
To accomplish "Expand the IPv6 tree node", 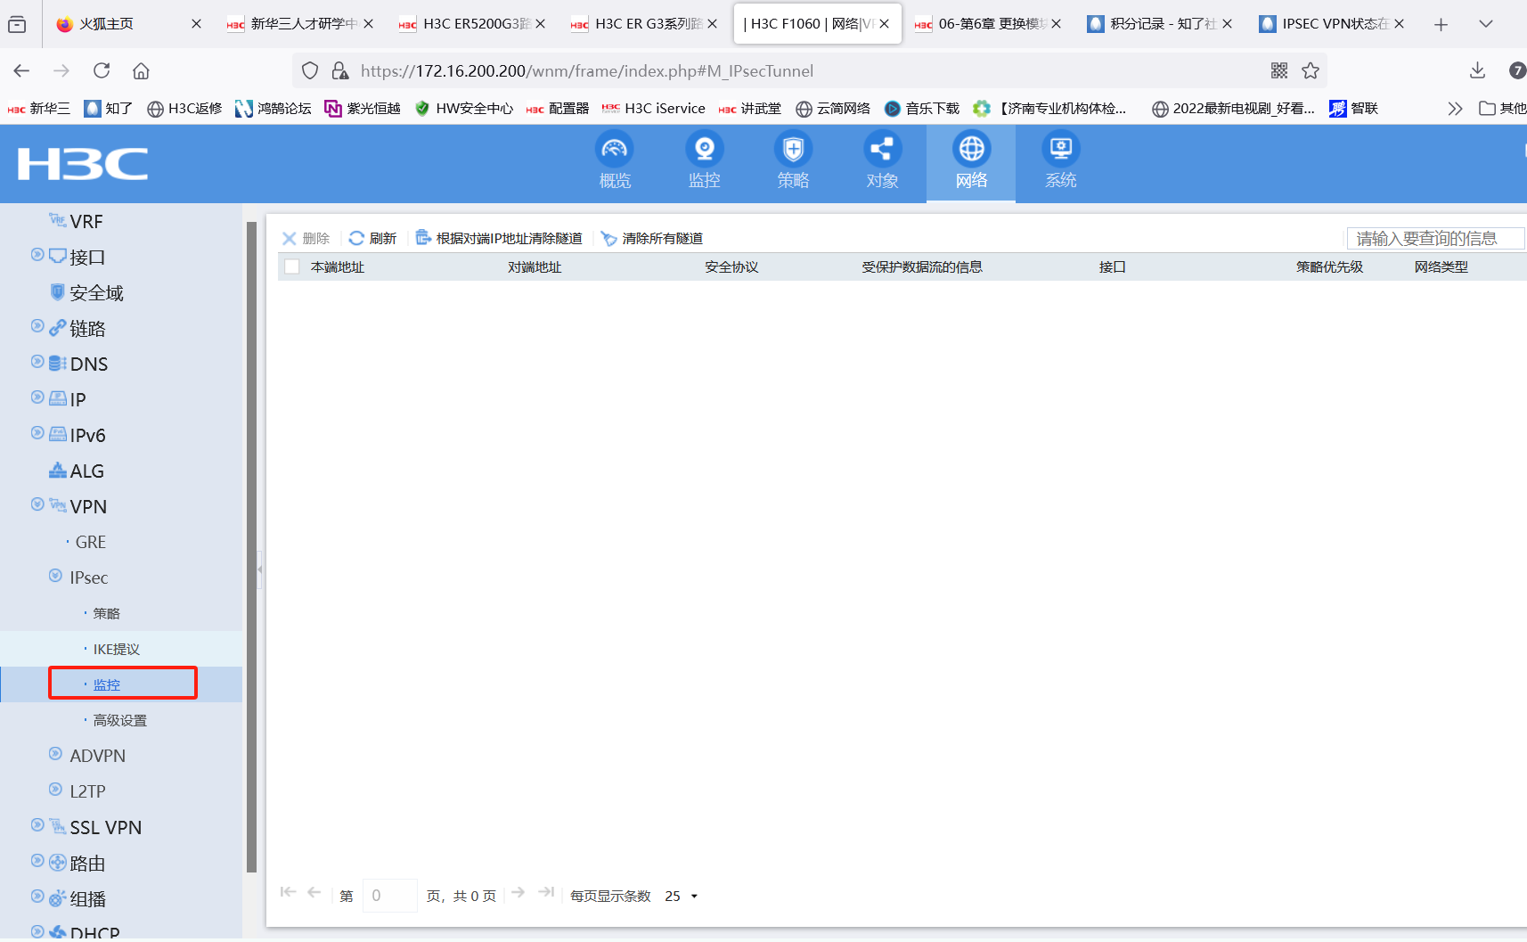I will (x=37, y=433).
